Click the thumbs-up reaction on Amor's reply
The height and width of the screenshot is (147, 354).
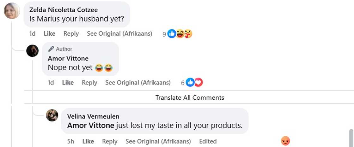(x=190, y=83)
